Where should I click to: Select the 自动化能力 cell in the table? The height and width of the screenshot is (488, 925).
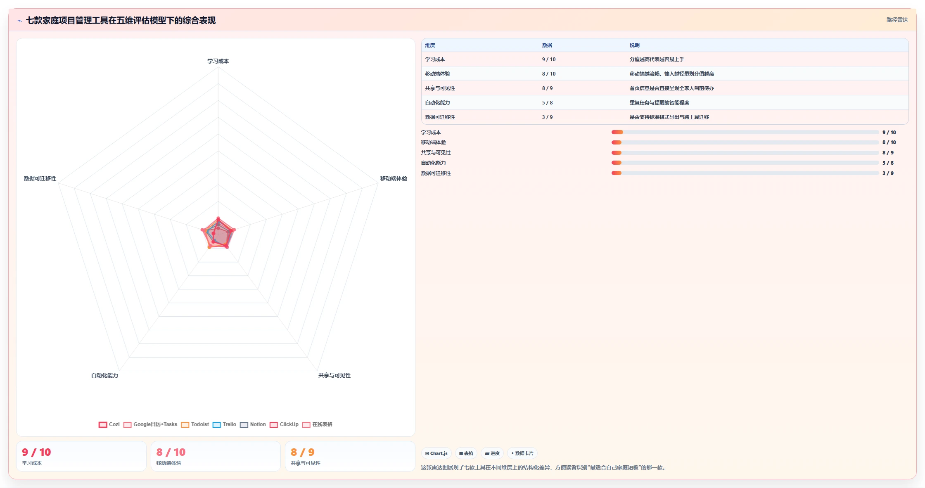pos(437,103)
